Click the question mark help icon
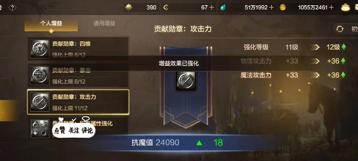 12,8
